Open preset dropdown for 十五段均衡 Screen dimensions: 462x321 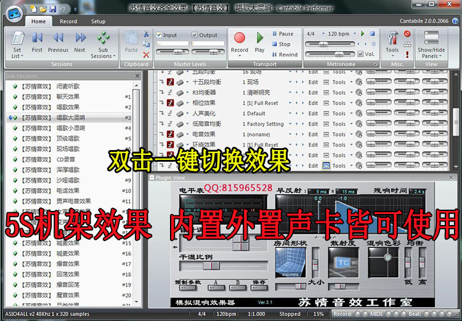point(290,82)
